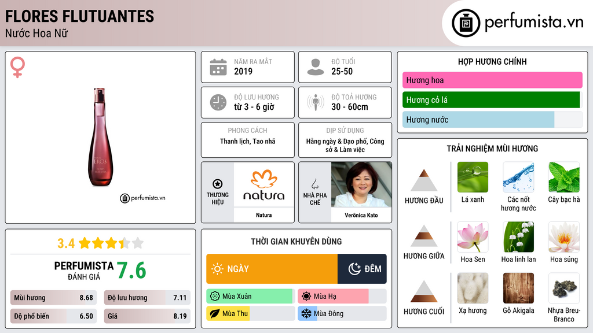
Task: Click the green Hương cỏ lá accord bar
Action: [x=491, y=100]
